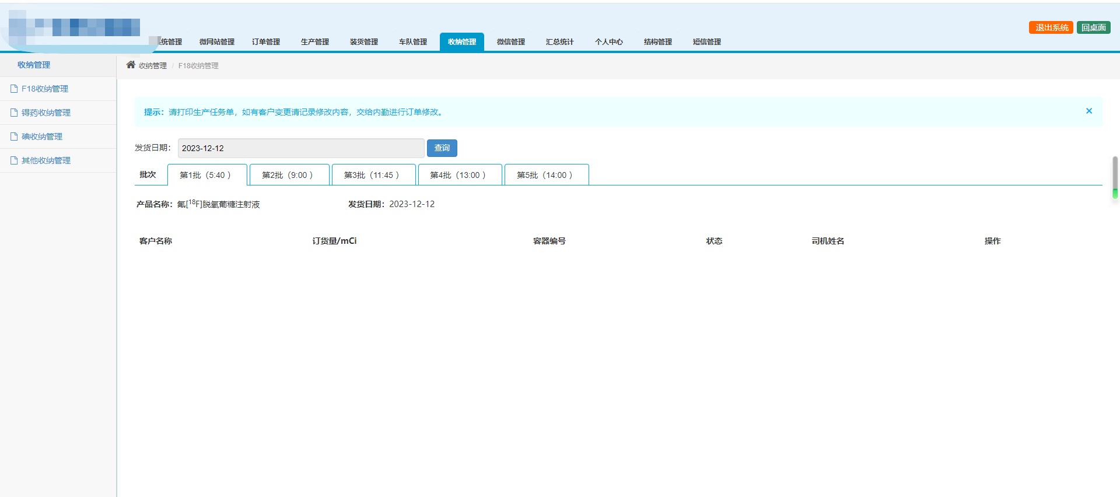
Task: Close the blue hint banner
Action: tap(1088, 111)
